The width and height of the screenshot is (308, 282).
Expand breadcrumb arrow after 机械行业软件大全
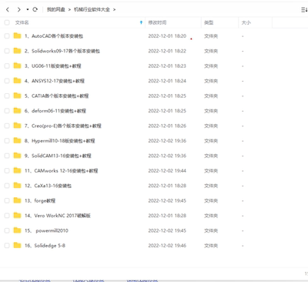114,10
